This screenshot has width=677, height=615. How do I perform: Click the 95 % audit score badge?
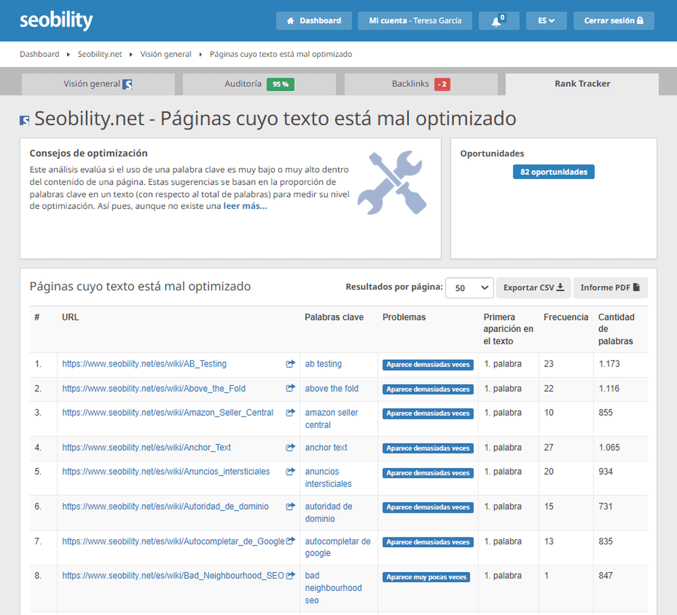coord(280,84)
